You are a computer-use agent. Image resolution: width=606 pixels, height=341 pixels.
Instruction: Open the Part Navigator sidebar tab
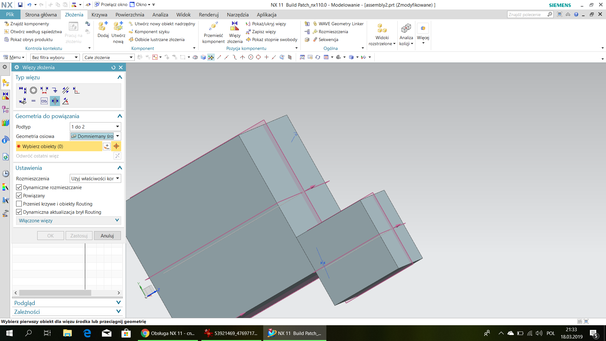click(5, 109)
